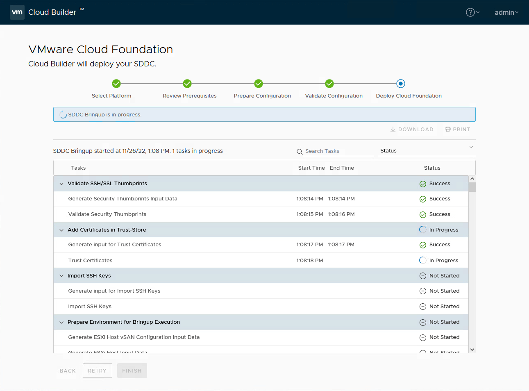Click the green success icon for Validate SSH/SSL Thumbprints
Viewport: 529px width, 391px height.
pos(422,184)
